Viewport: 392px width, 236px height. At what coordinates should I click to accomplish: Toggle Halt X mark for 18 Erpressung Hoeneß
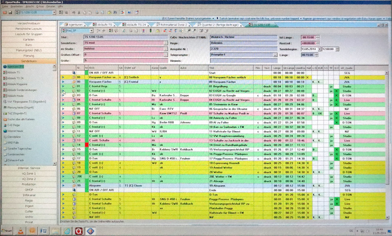[308, 163]
